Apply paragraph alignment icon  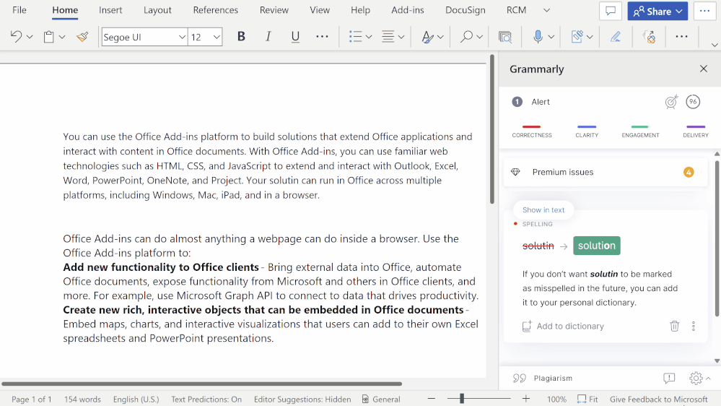click(388, 37)
